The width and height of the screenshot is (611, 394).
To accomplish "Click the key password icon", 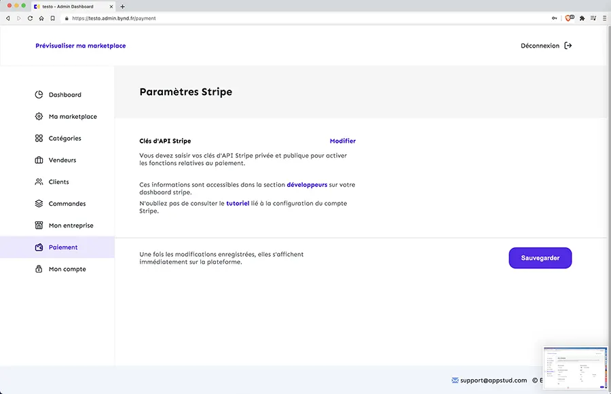I will pos(555,18).
